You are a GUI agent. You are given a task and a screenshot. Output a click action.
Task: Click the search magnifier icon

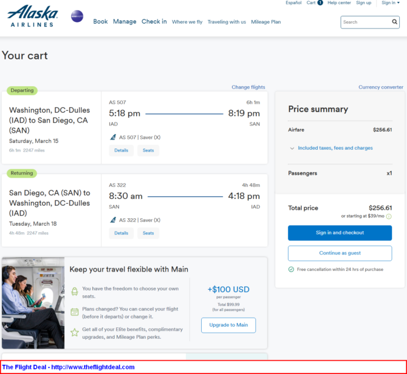pyautogui.click(x=394, y=22)
